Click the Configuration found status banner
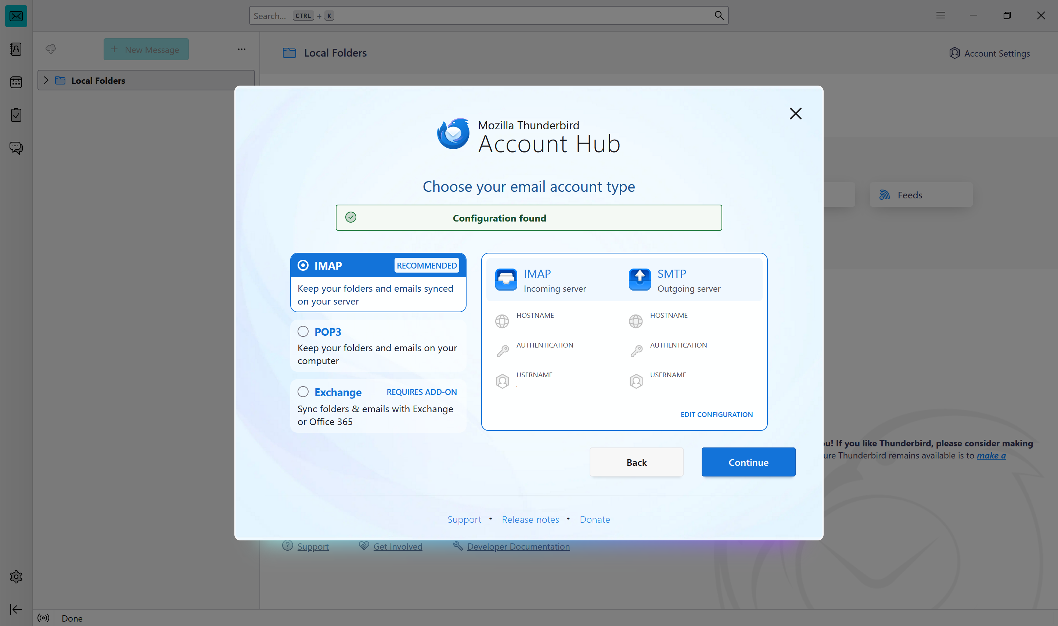Viewport: 1058px width, 626px height. [529, 217]
